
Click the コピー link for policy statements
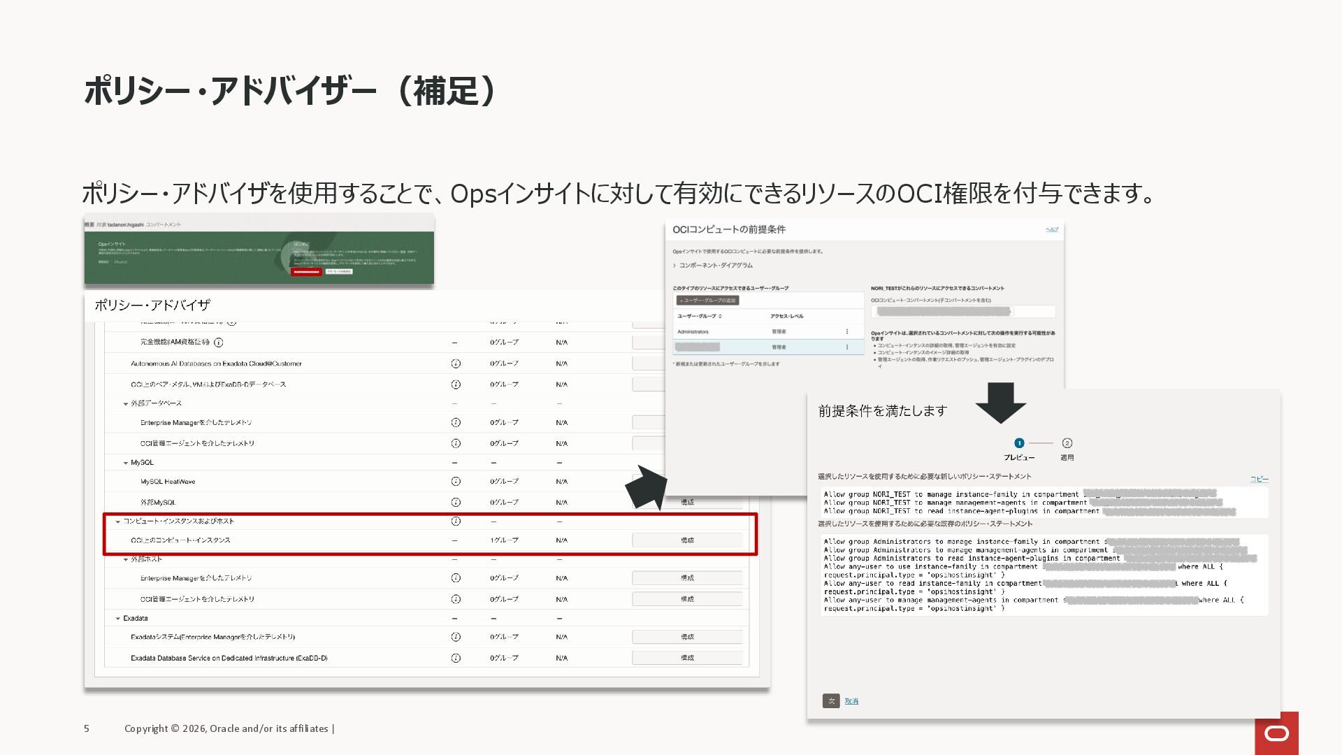[x=1259, y=479]
